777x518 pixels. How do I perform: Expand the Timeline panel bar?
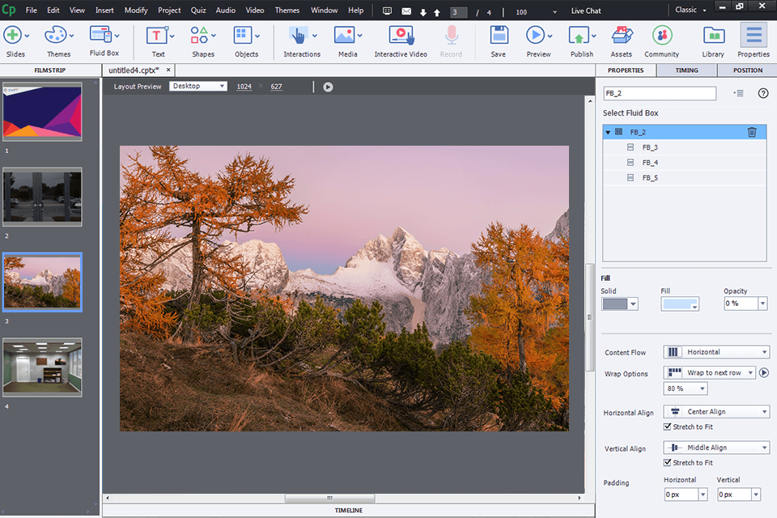click(x=348, y=510)
